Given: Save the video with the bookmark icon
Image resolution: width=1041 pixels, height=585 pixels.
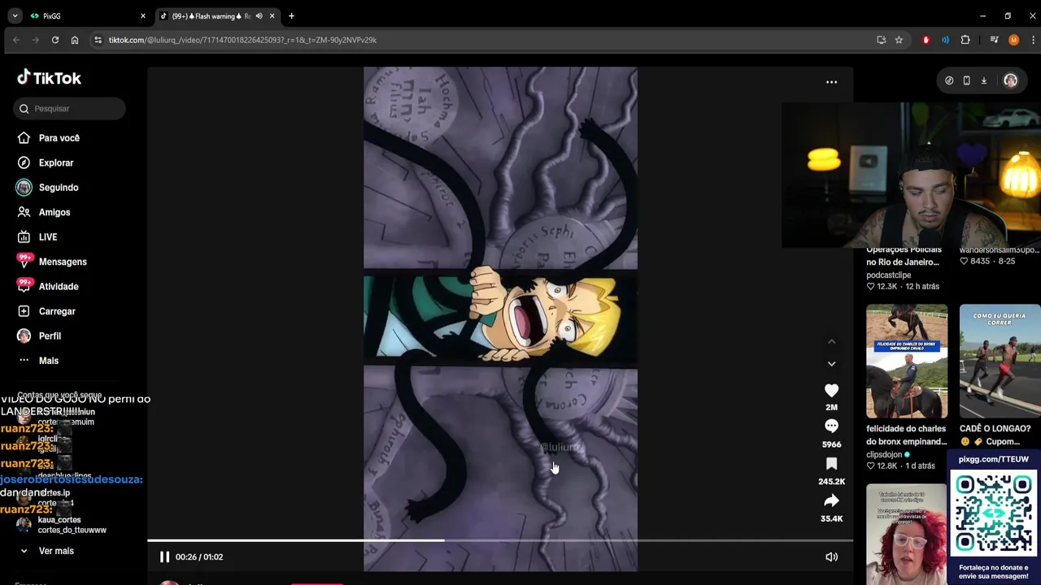Looking at the screenshot, I should click(831, 464).
